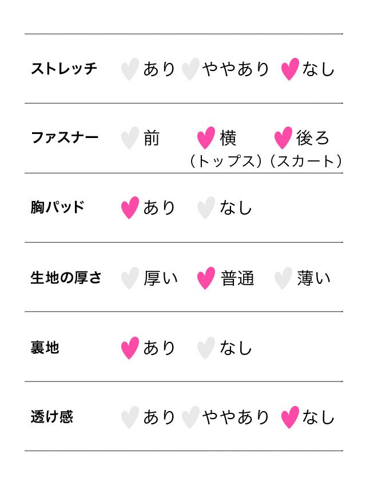Click the 透け感 あり gray heart
The height and width of the screenshot is (489, 366).
[130, 417]
